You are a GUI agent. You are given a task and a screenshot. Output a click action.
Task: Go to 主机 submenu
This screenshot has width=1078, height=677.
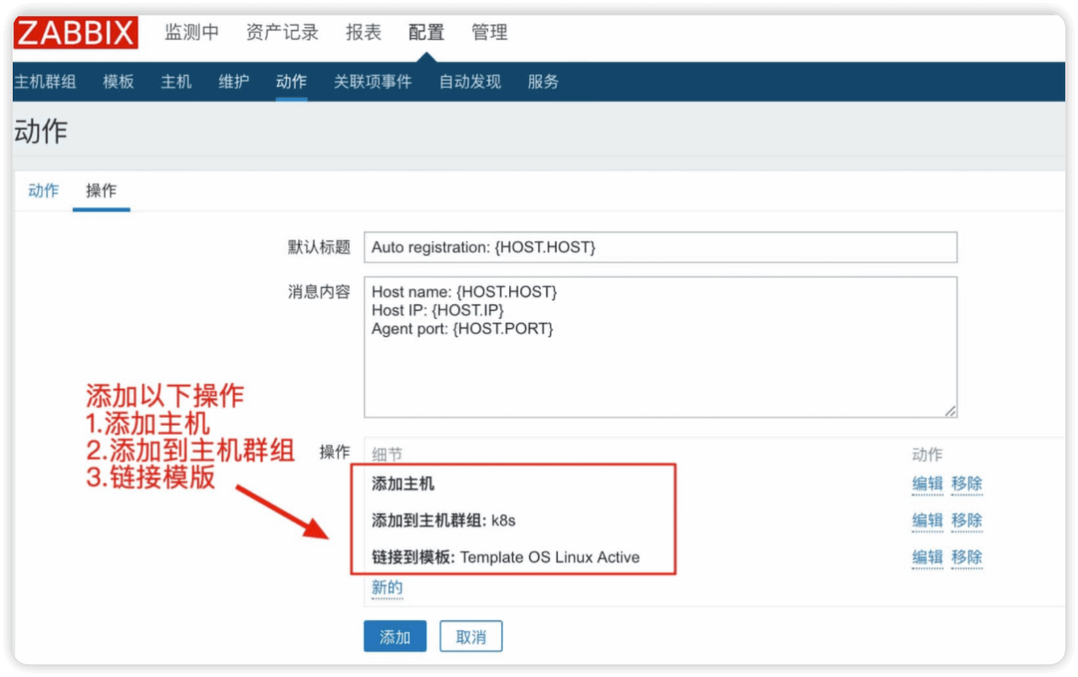[x=177, y=82]
